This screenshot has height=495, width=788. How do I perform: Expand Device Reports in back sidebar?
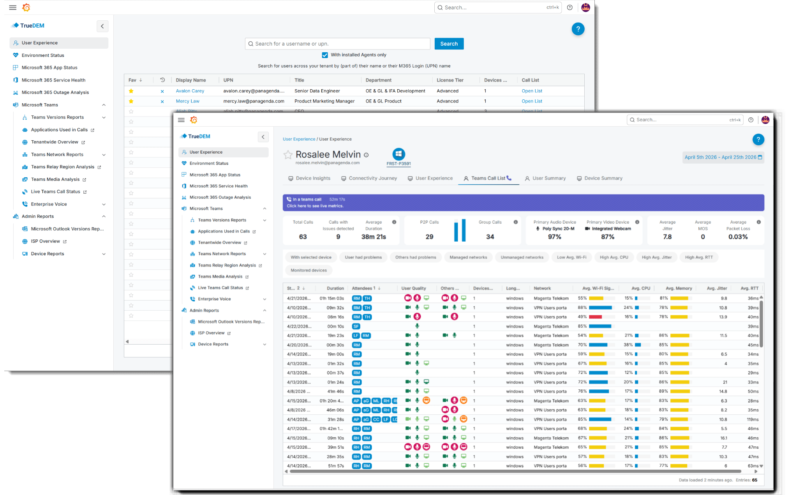[104, 254]
